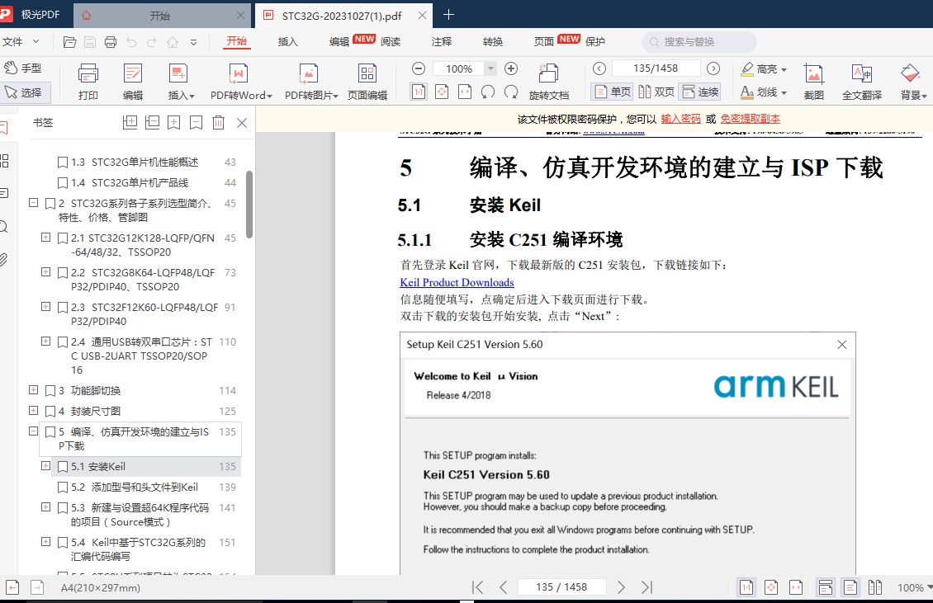The height and width of the screenshot is (603, 933).
Task: Switch to the 转换 ribbon tab
Action: click(493, 41)
